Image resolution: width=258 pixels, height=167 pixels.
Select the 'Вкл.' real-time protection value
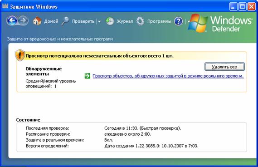click(109, 140)
